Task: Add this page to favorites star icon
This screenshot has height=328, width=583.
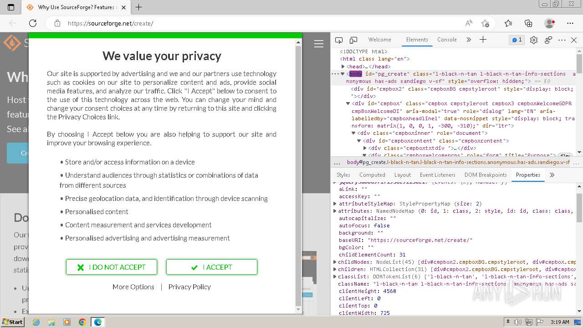Action: coord(485,23)
